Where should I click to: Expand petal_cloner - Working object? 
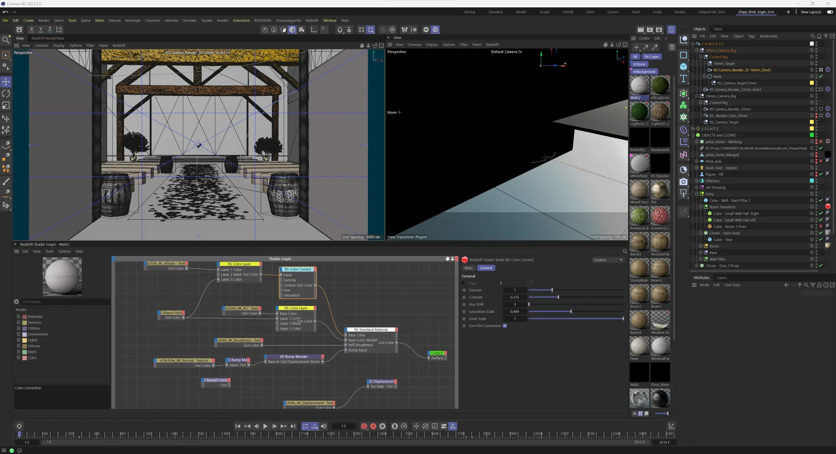(x=697, y=142)
